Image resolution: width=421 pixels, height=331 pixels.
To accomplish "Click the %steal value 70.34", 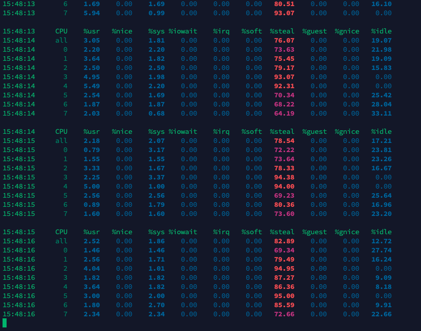I will click(x=284, y=95).
